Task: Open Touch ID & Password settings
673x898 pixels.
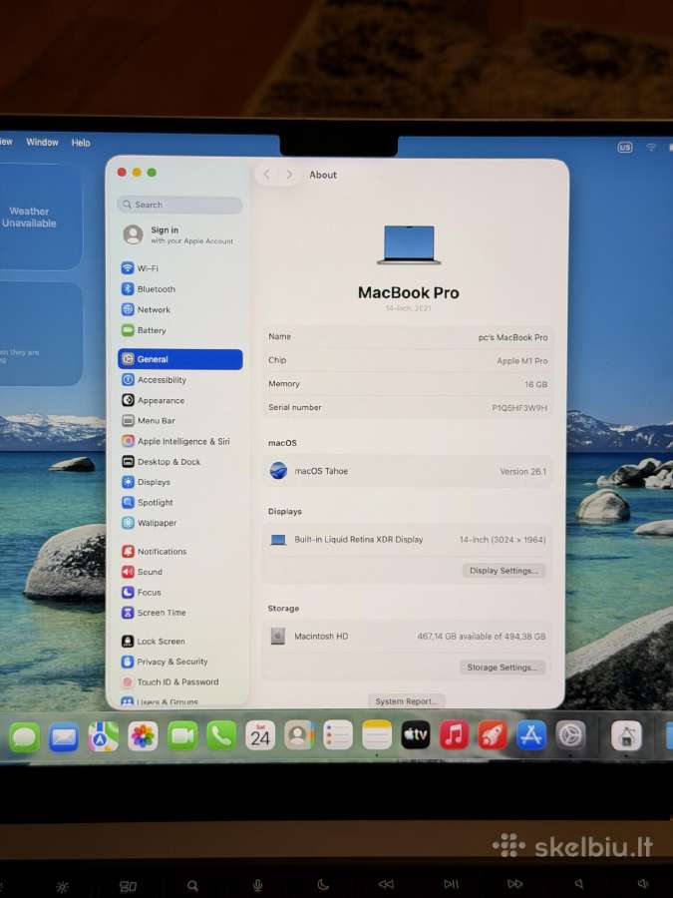Action: [x=169, y=682]
